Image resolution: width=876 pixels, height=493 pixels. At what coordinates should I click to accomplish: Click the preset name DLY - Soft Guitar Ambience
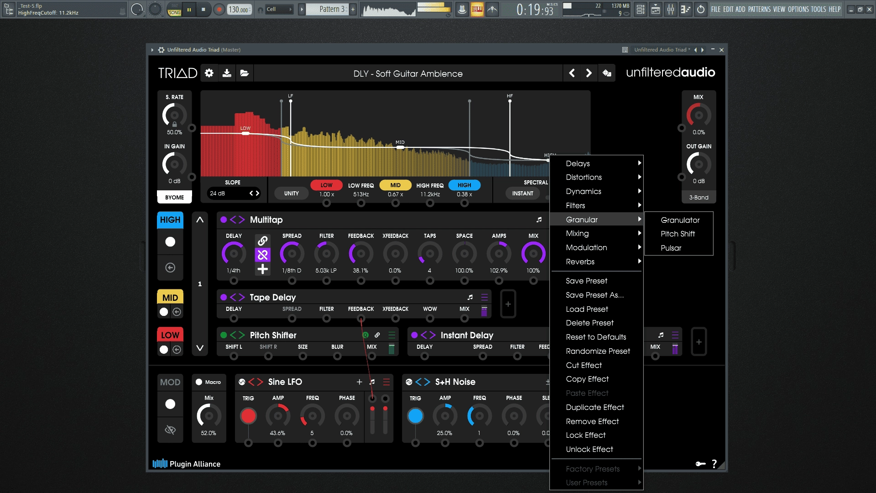[408, 73]
